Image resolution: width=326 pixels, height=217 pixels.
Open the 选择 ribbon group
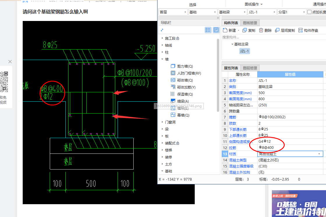(x=192, y=5)
